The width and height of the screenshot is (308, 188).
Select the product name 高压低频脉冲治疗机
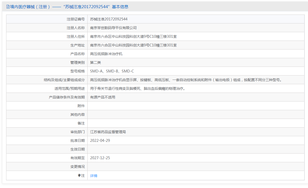click(106, 54)
